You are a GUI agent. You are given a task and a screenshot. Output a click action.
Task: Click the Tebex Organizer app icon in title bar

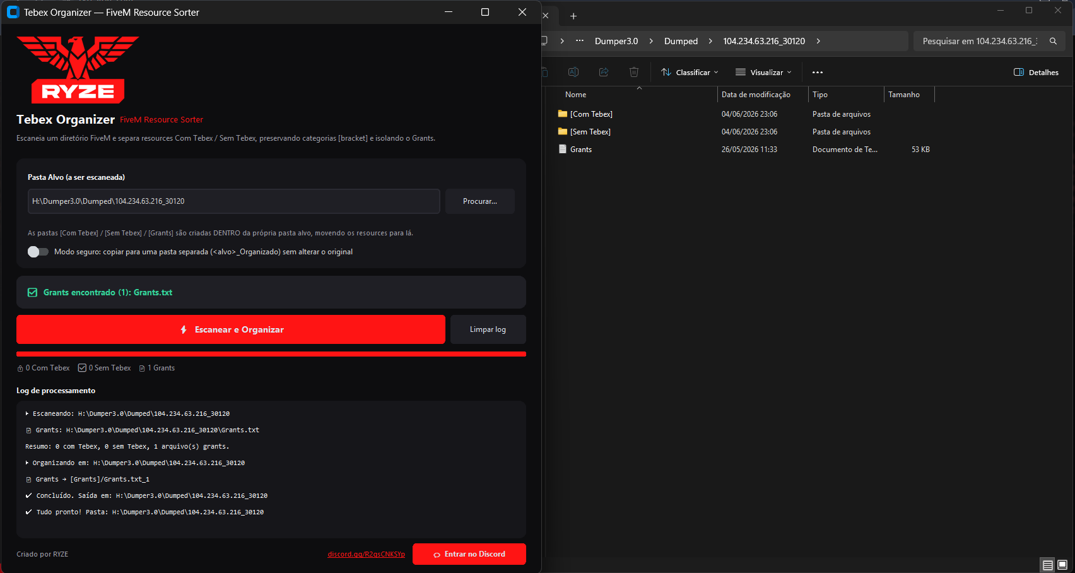pyautogui.click(x=13, y=12)
